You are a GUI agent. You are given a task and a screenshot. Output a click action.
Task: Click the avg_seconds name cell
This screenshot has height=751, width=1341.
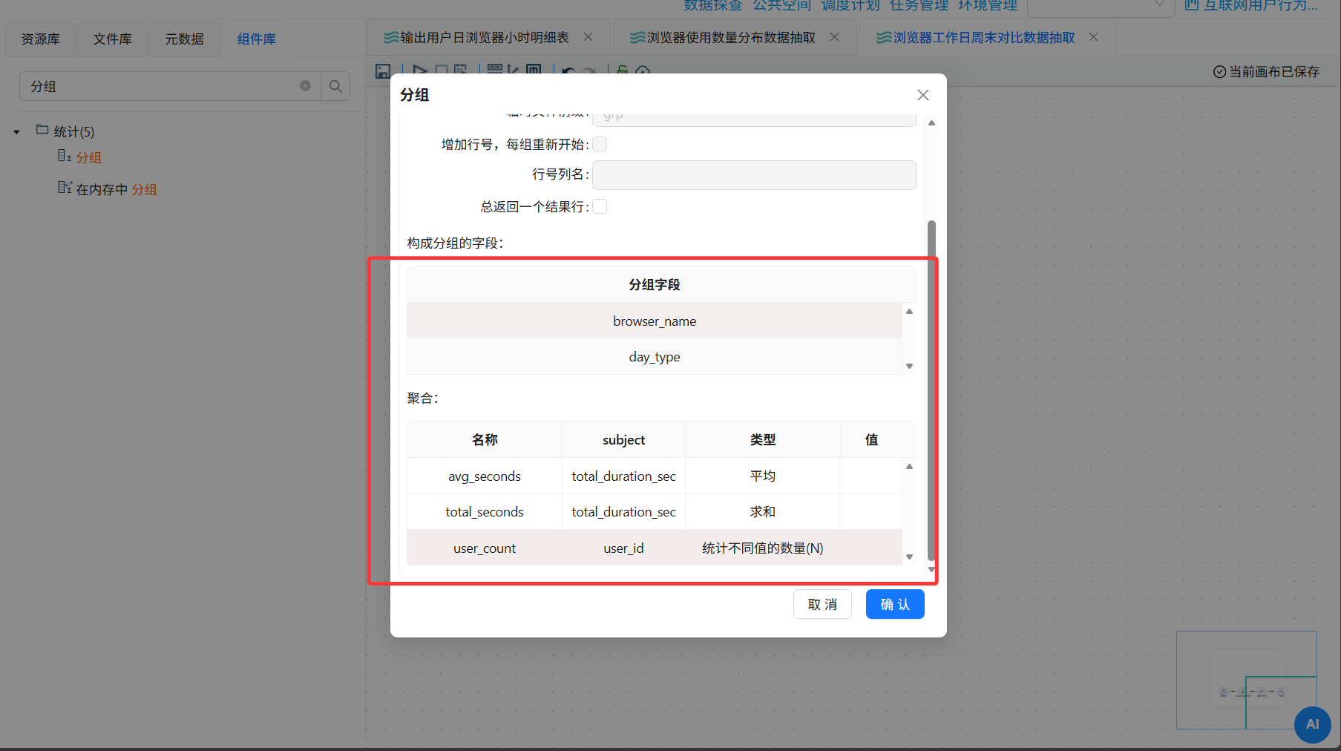point(485,476)
